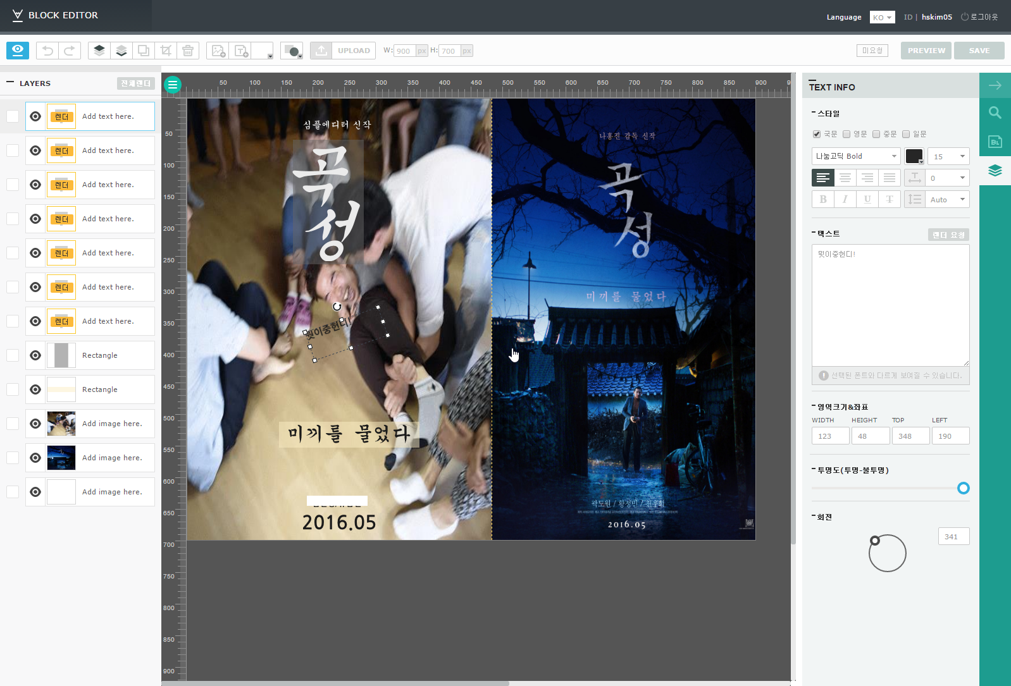The height and width of the screenshot is (686, 1011).
Task: Click the WIDTH field showing 123
Action: coord(830,436)
